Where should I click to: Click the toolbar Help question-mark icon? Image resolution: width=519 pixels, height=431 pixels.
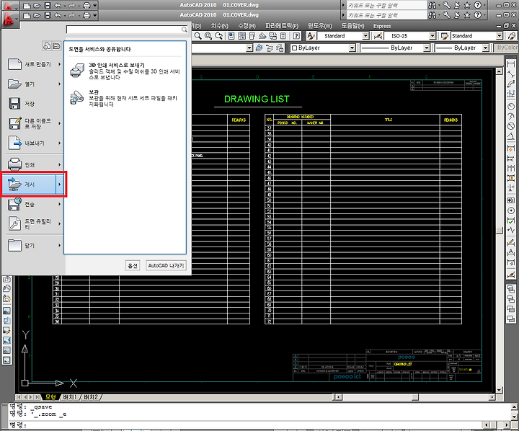click(296, 36)
